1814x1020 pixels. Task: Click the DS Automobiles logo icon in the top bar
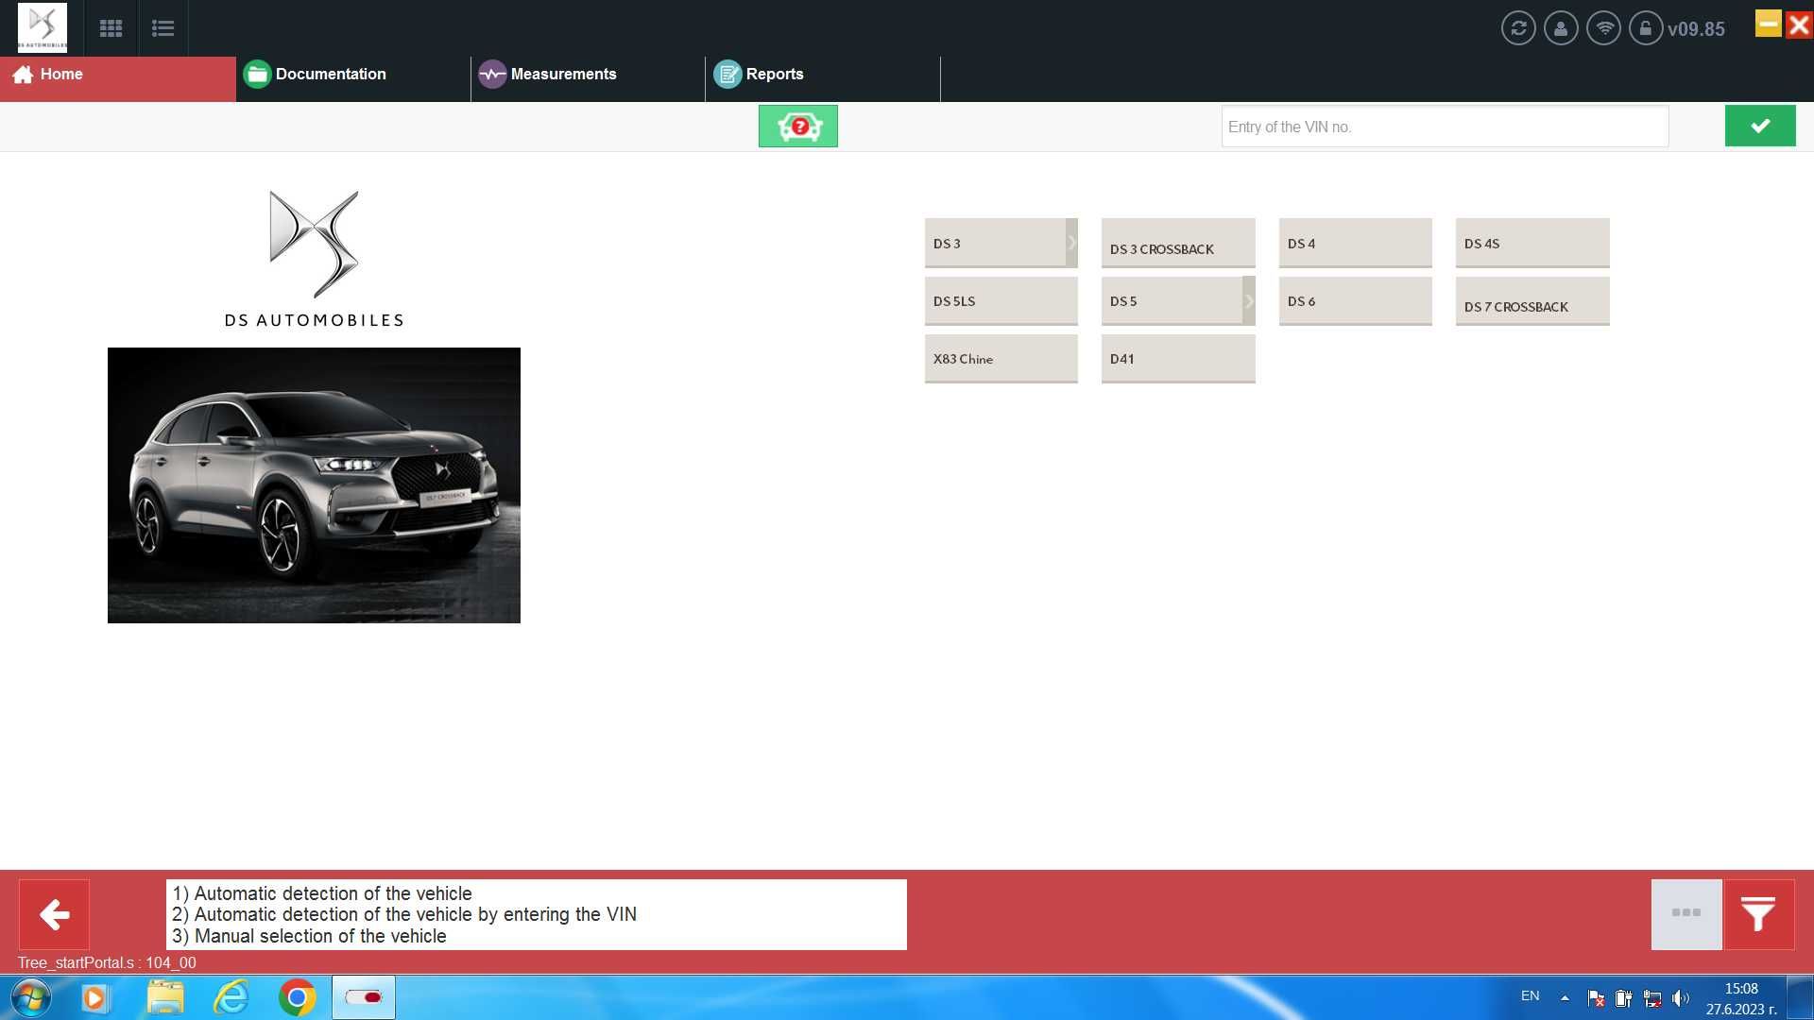point(43,27)
